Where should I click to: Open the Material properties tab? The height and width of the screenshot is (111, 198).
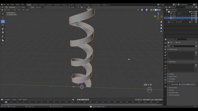coord(165,83)
